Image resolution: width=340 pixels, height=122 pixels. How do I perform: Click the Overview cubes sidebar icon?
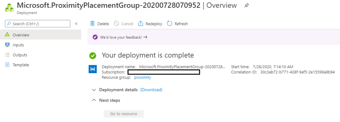7,35
